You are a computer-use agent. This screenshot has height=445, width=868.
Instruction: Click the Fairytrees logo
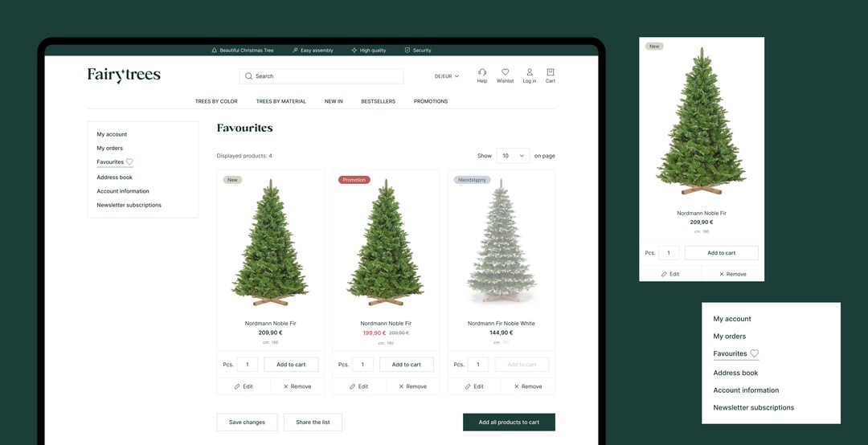(x=124, y=76)
